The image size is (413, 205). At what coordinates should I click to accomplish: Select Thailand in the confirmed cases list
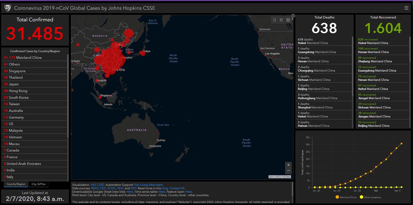coord(34,77)
